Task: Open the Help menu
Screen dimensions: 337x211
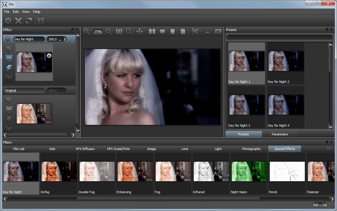Action: tap(37, 12)
